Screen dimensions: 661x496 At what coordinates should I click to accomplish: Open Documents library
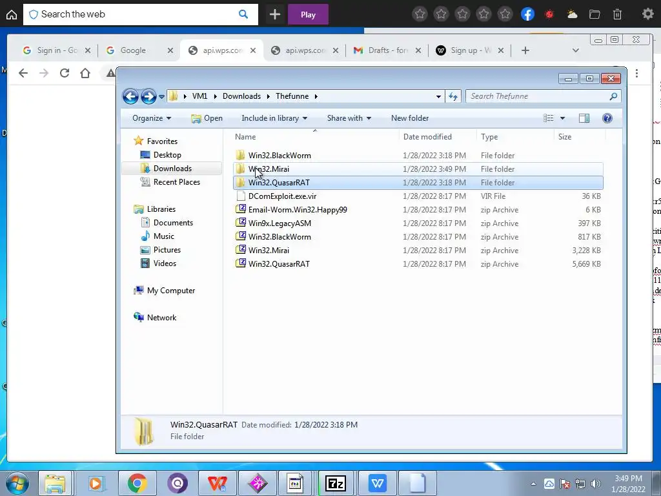point(173,222)
